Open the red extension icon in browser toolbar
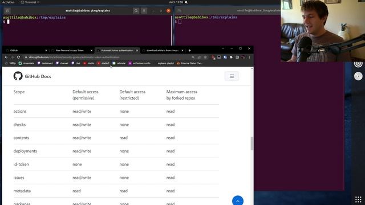Image resolution: width=365 pixels, height=205 pixels. (213, 57)
